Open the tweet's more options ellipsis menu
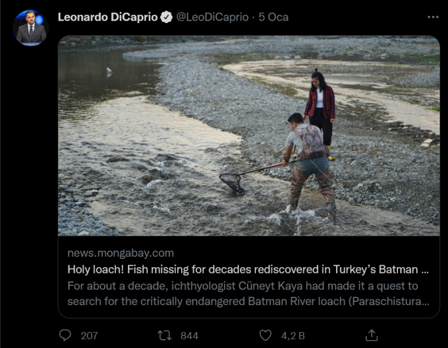This screenshot has height=348, width=448. coord(433,17)
